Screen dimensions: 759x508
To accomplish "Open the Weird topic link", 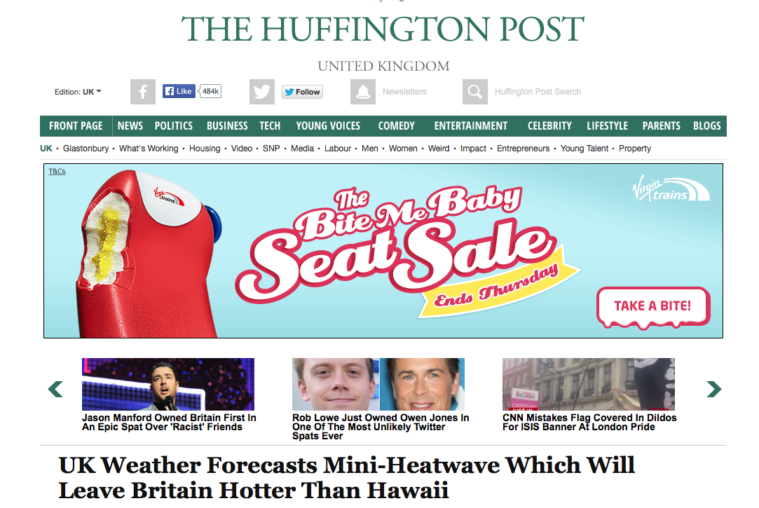I will click(439, 149).
